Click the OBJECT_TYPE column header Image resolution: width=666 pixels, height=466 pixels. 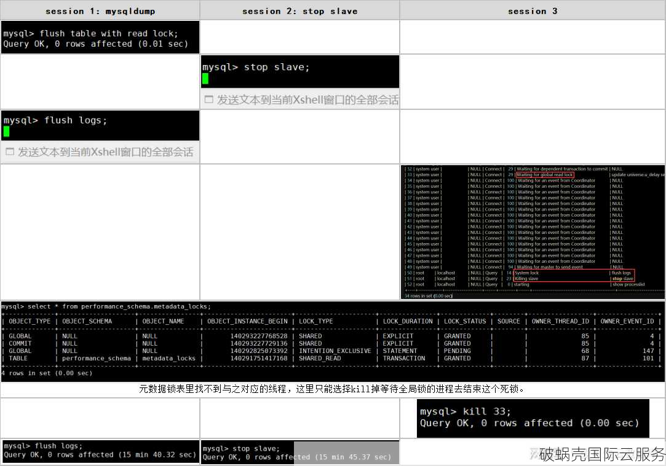(x=30, y=321)
